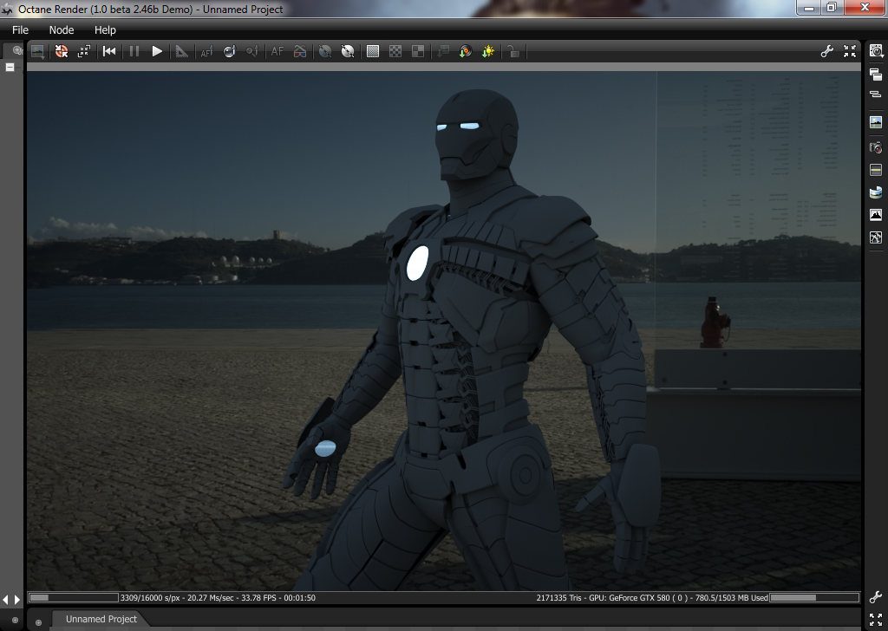The height and width of the screenshot is (631, 888).
Task: Open the camera settings icon in sidebar
Action: tap(876, 147)
